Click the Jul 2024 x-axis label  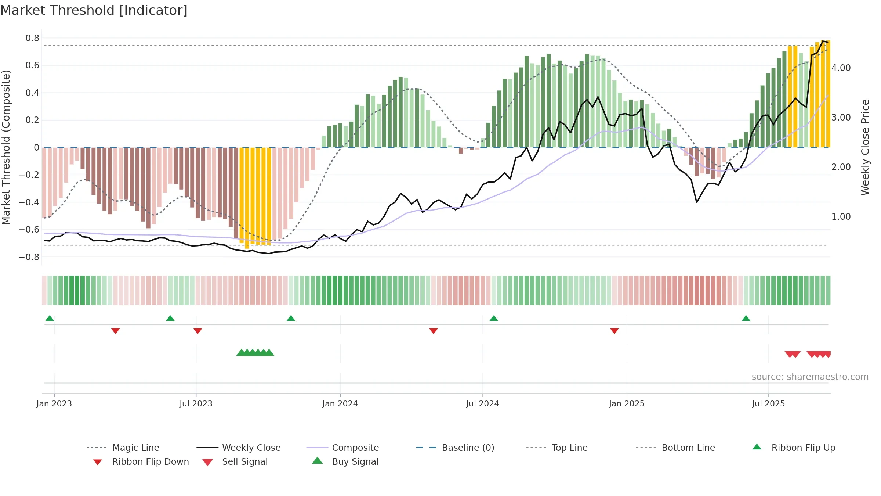point(483,403)
